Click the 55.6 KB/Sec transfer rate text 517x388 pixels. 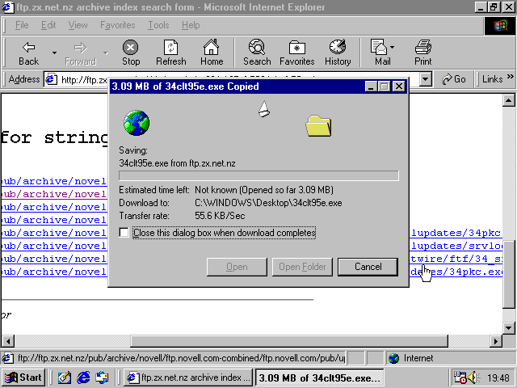(x=220, y=216)
